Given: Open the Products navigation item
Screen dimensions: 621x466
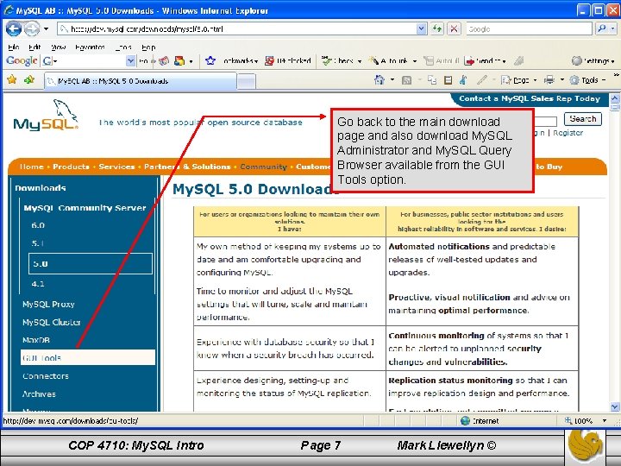Looking at the screenshot, I should point(72,167).
